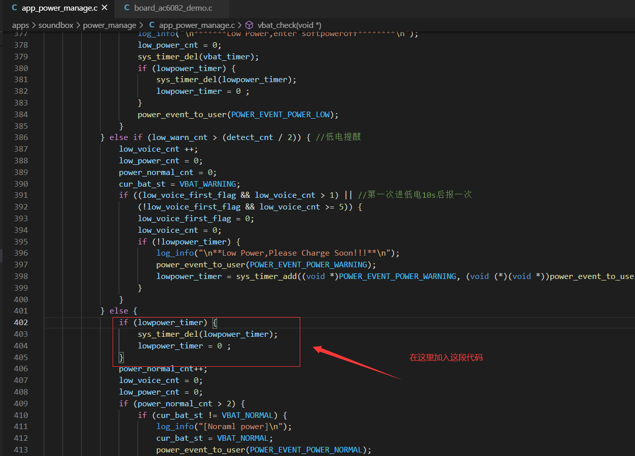This screenshot has height=456, width=635.
Task: Click line number 402 in the gutter
Action: point(21,323)
